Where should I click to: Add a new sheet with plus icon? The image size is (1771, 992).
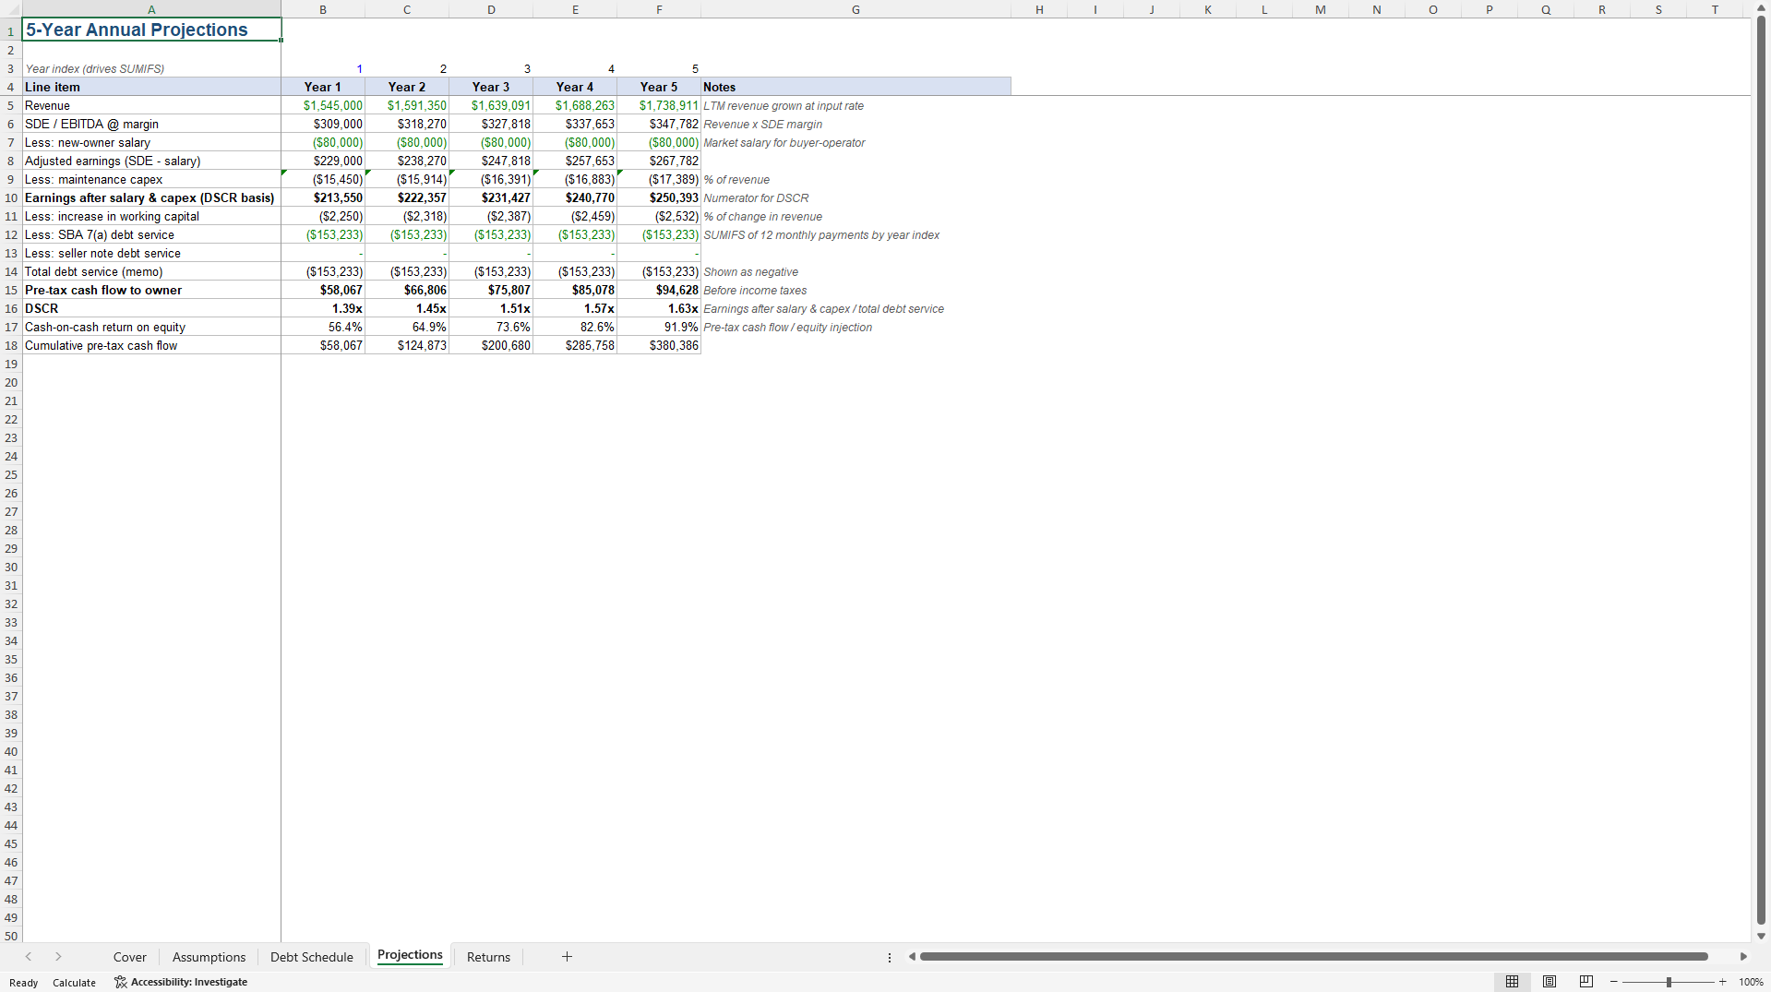click(567, 957)
